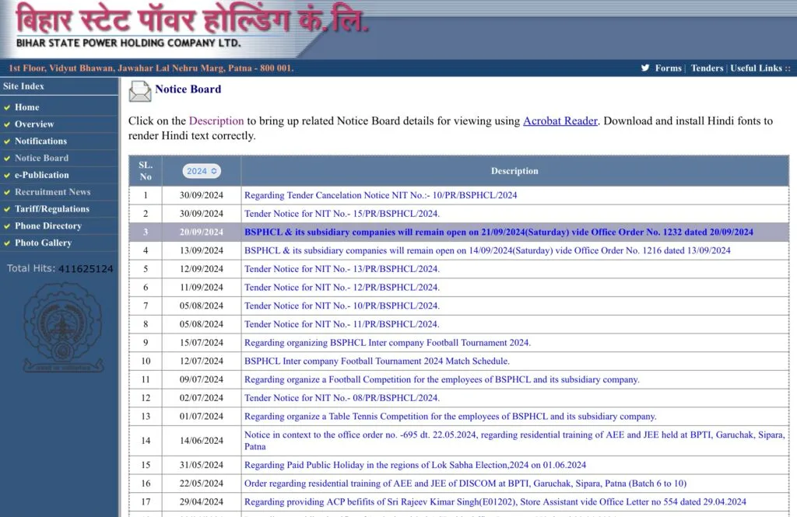Click date cell 13/09/2024

click(x=202, y=250)
